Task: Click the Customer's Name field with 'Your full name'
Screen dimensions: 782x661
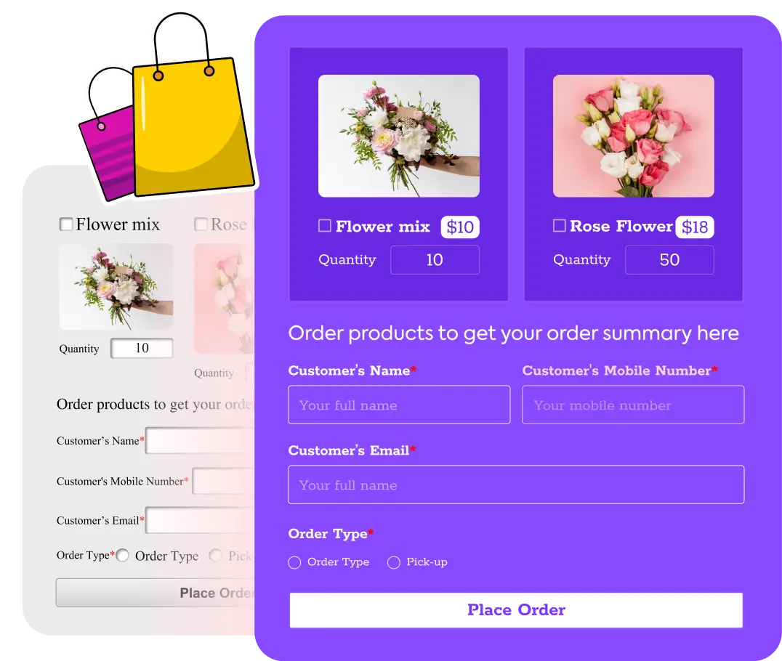Action: 399,405
